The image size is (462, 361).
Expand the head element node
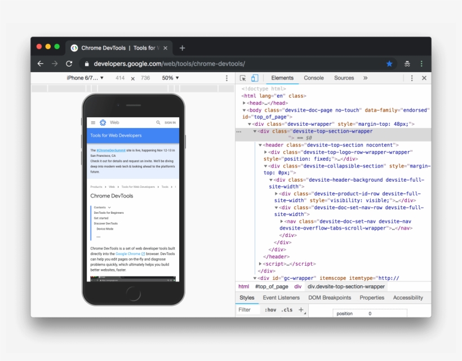click(x=244, y=103)
